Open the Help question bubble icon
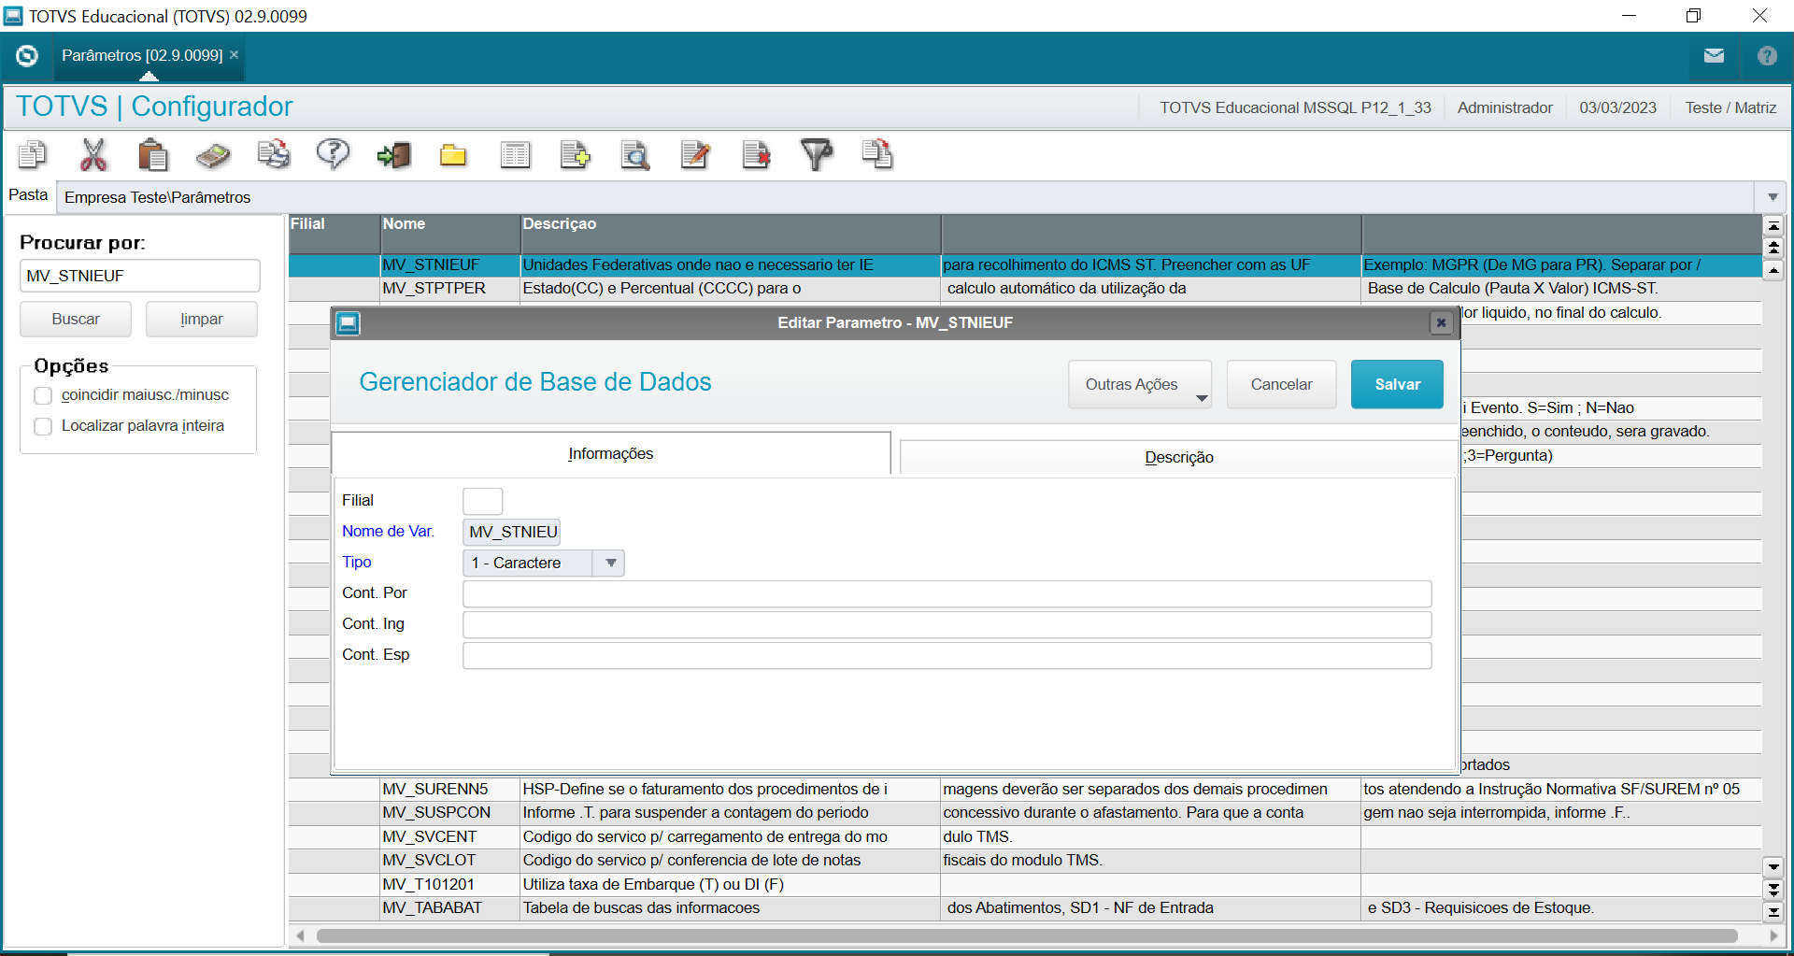The image size is (1794, 956). (333, 155)
